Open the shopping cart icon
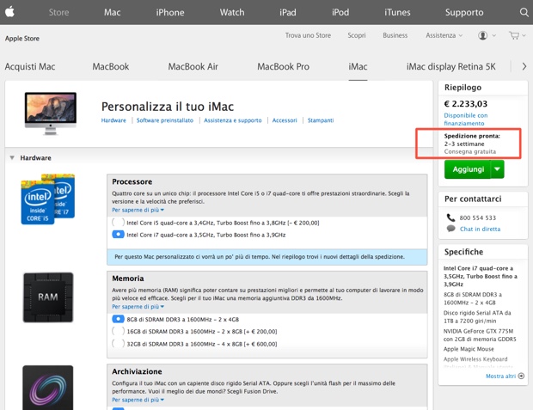This screenshot has width=533, height=410. pos(514,35)
